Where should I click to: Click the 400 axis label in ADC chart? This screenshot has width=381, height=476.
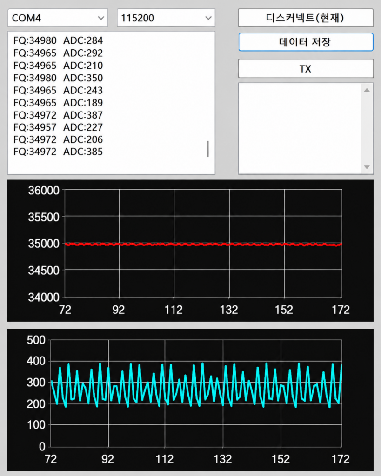36,361
